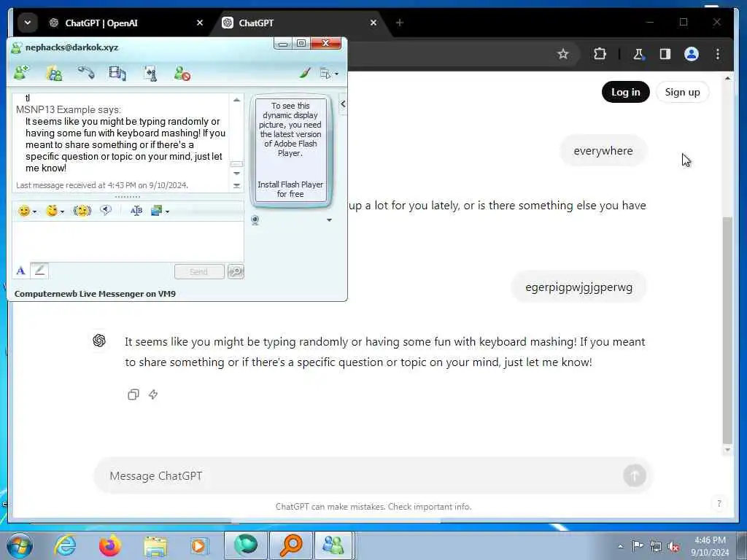
Task: Bookmark this page with the star
Action: click(563, 54)
